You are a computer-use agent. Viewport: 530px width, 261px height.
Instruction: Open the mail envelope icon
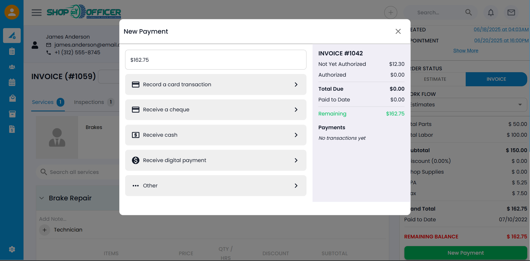click(511, 12)
